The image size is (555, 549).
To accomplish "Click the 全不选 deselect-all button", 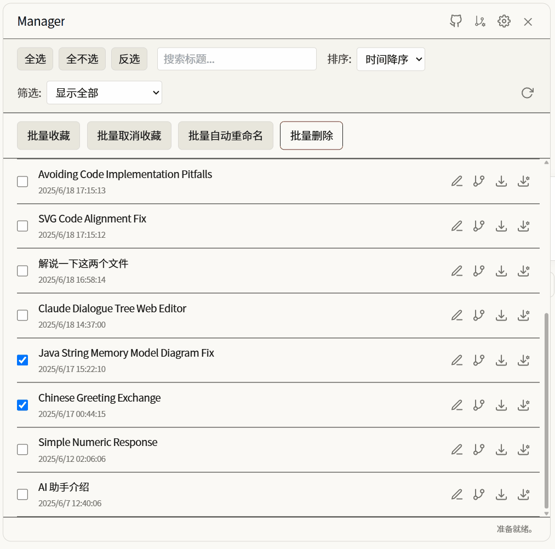I will pyautogui.click(x=82, y=59).
